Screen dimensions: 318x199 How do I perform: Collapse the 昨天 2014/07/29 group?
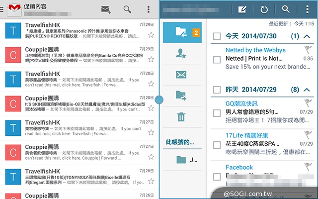coord(307,90)
